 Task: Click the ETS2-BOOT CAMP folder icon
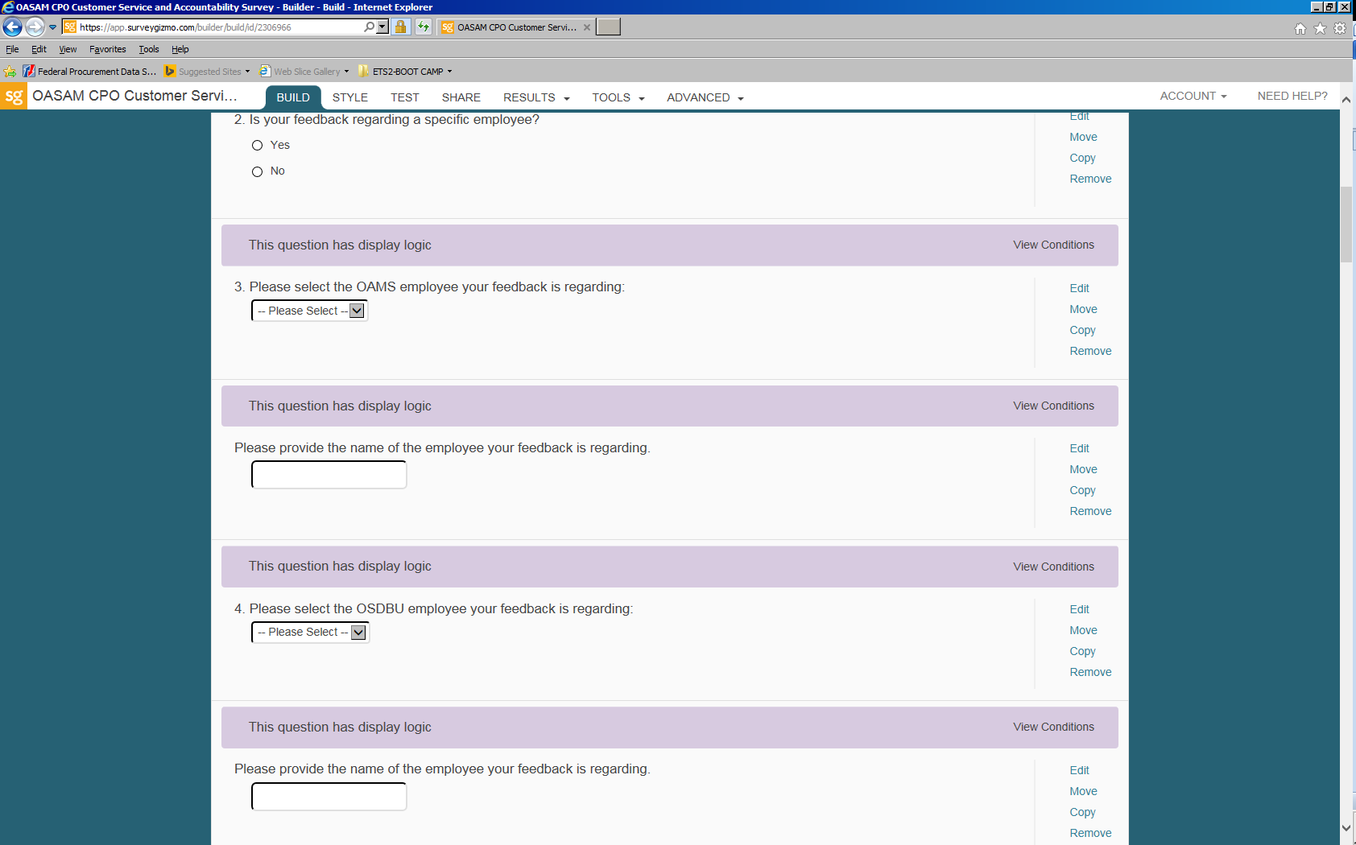(363, 71)
